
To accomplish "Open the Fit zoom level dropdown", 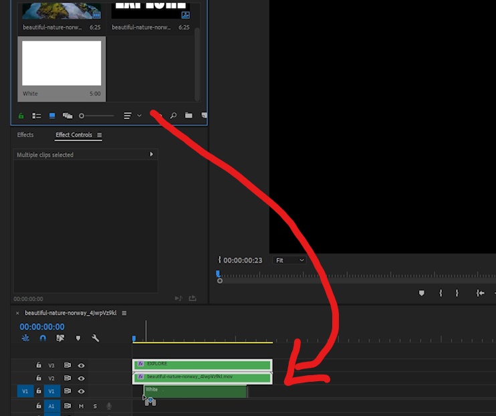I will 289,260.
